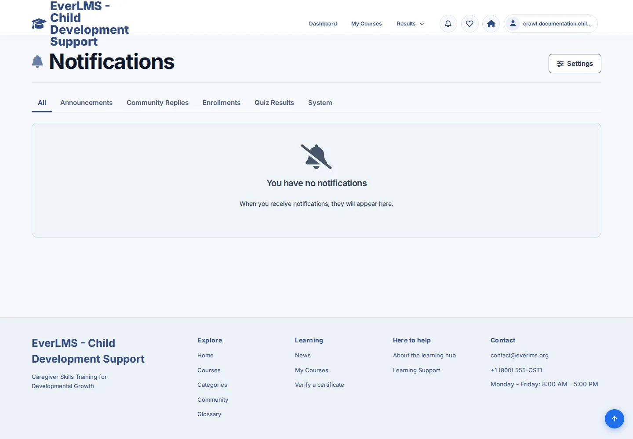Open footer Courses link
633x439 pixels.
tap(209, 371)
